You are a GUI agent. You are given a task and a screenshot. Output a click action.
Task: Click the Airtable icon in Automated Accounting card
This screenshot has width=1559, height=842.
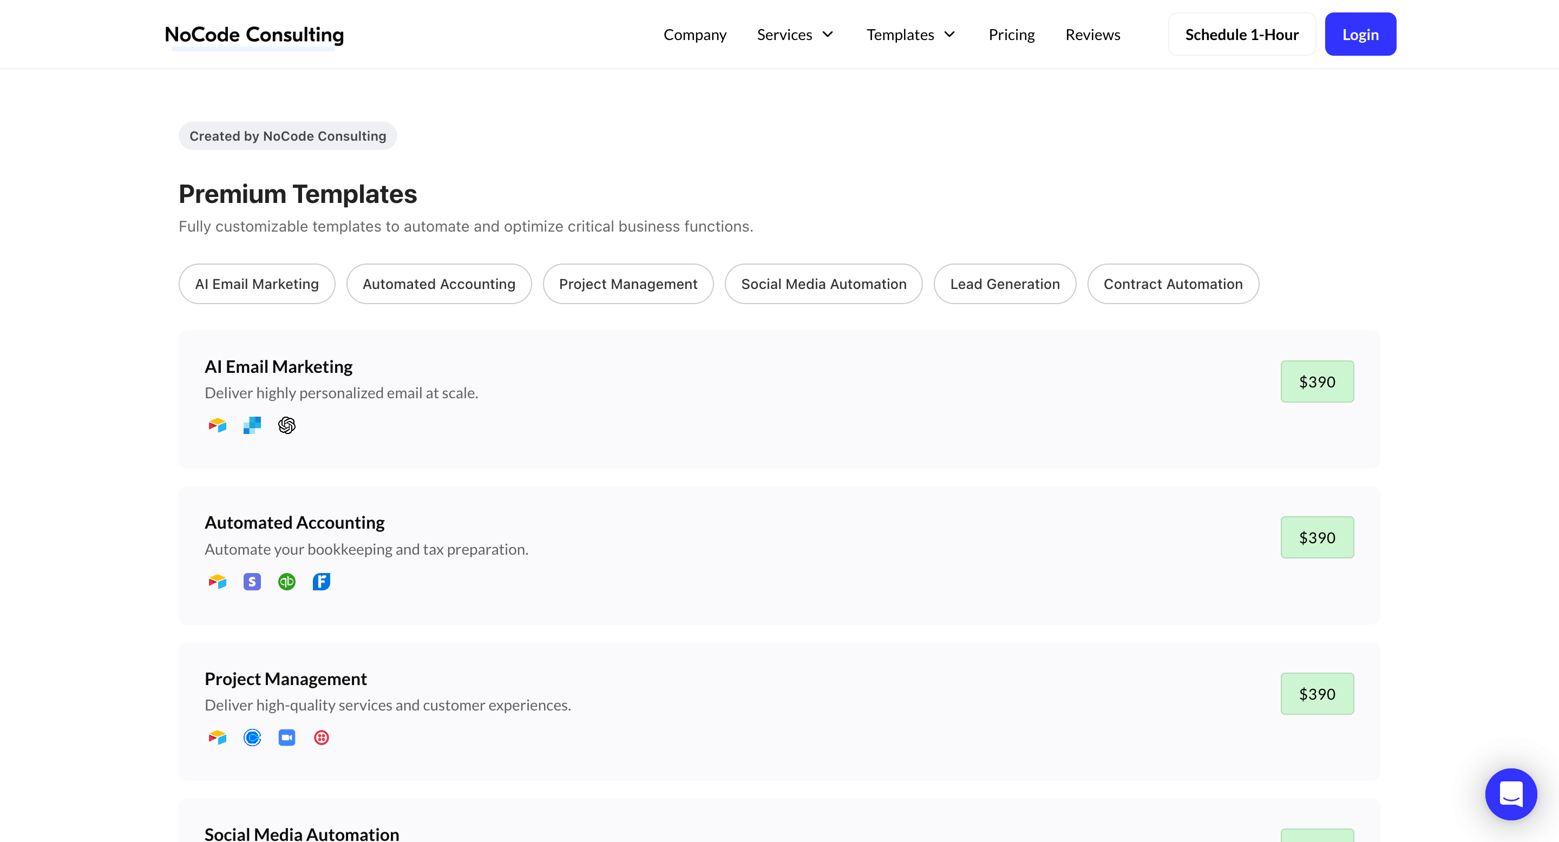pos(217,581)
